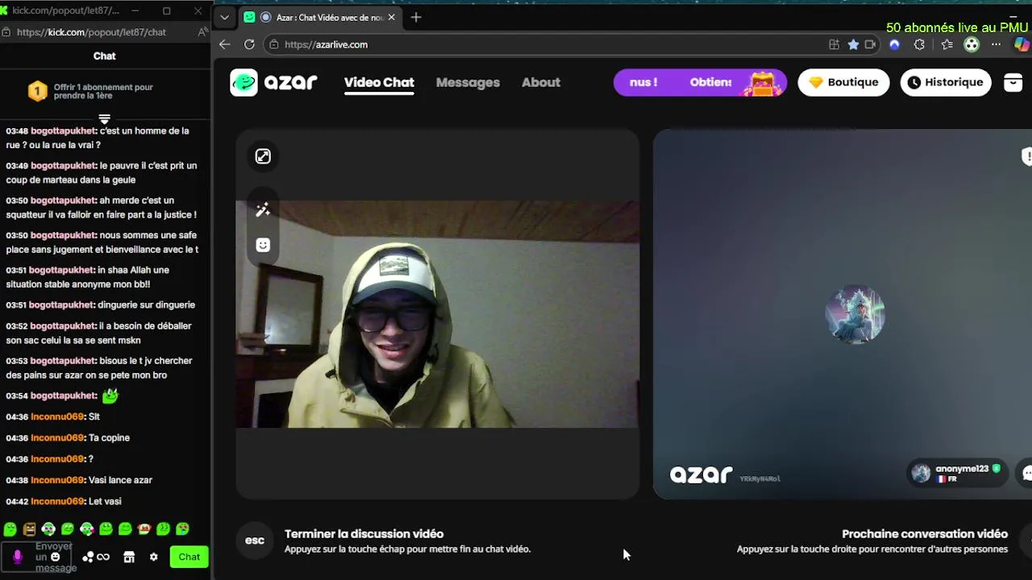Viewport: 1032px width, 580px height.
Task: Open the magic wand effects tool
Action: [x=263, y=210]
